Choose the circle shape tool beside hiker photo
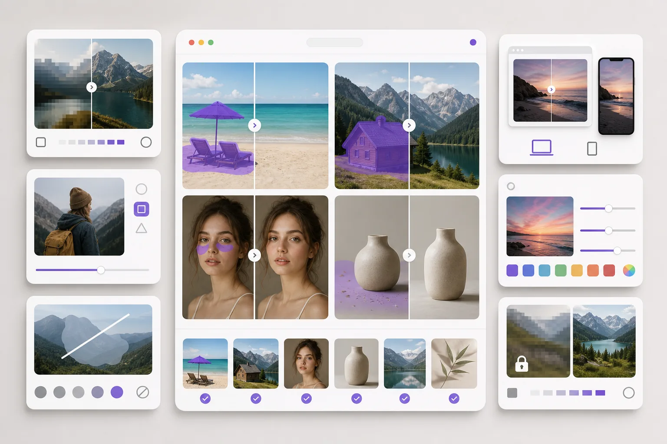The width and height of the screenshot is (667, 444). pyautogui.click(x=141, y=189)
